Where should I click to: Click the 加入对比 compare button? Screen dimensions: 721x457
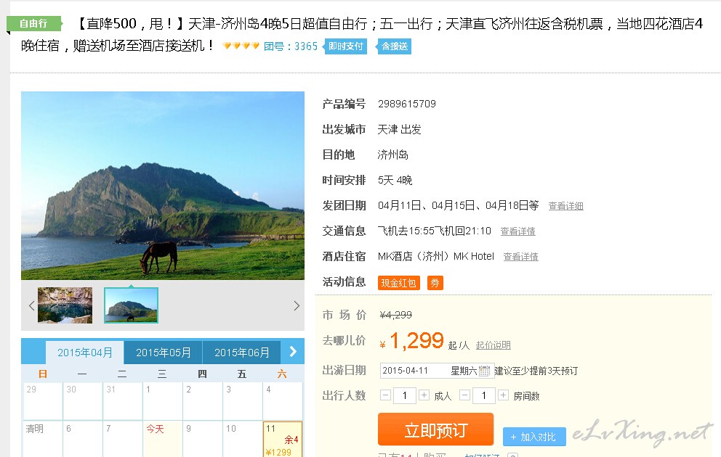533,437
